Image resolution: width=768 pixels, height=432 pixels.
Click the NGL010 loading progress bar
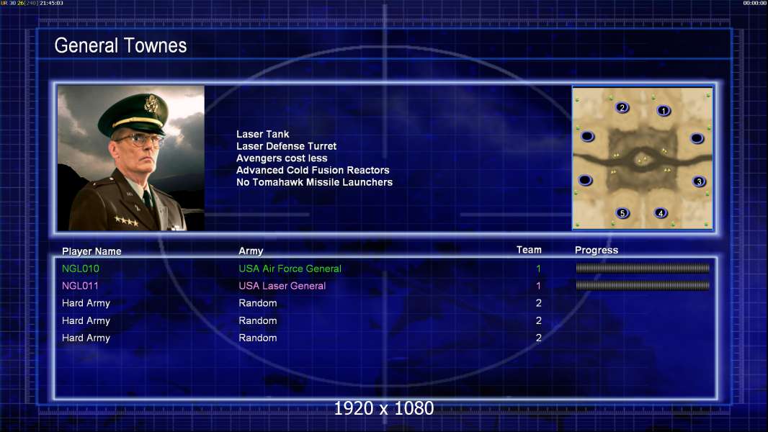point(643,268)
